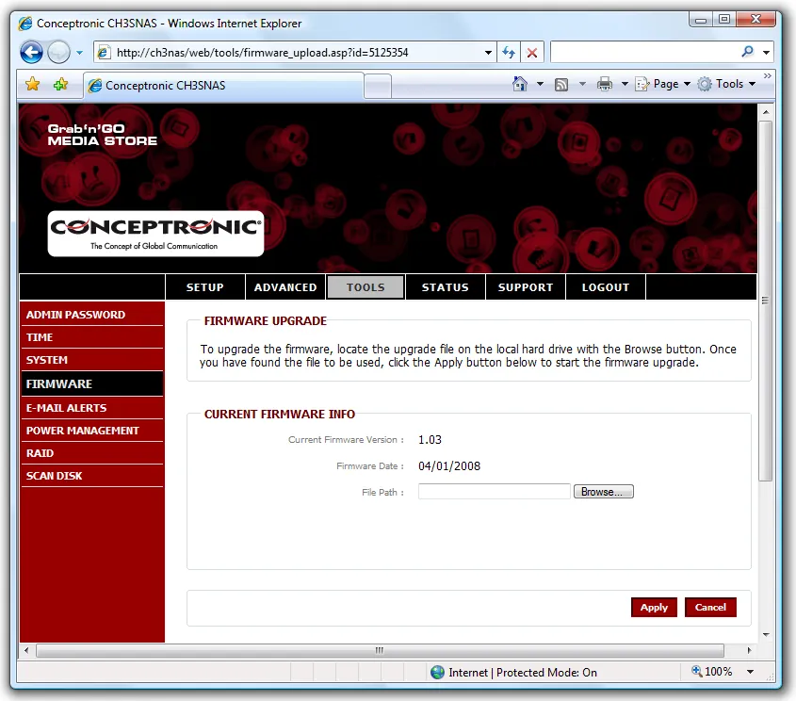The height and width of the screenshot is (701, 796).
Task: Open SYSTEM in sidebar
Action: coord(92,360)
